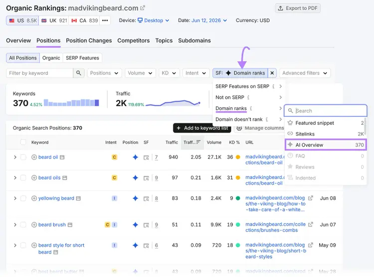Switch to the Competitors tab
374x277 pixels.
pos(133,40)
